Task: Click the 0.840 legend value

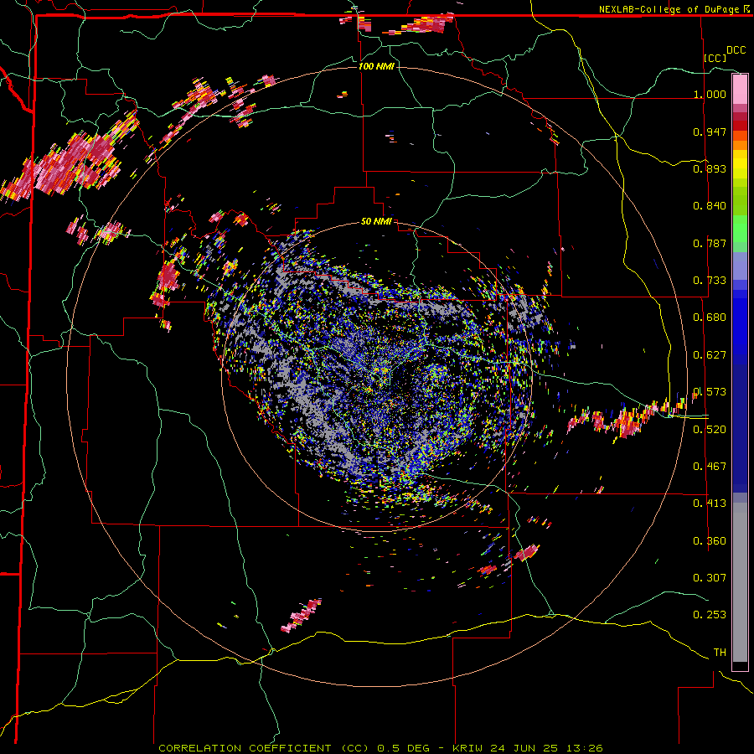Action: pos(710,205)
